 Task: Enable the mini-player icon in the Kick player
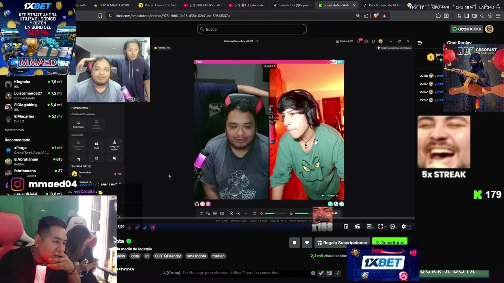point(346,226)
